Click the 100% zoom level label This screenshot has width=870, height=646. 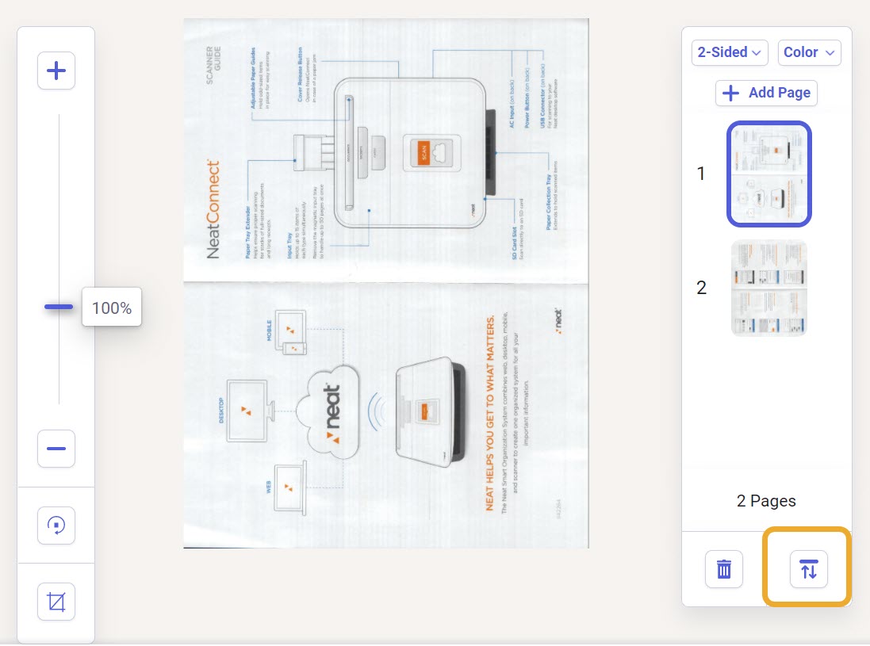(x=112, y=308)
